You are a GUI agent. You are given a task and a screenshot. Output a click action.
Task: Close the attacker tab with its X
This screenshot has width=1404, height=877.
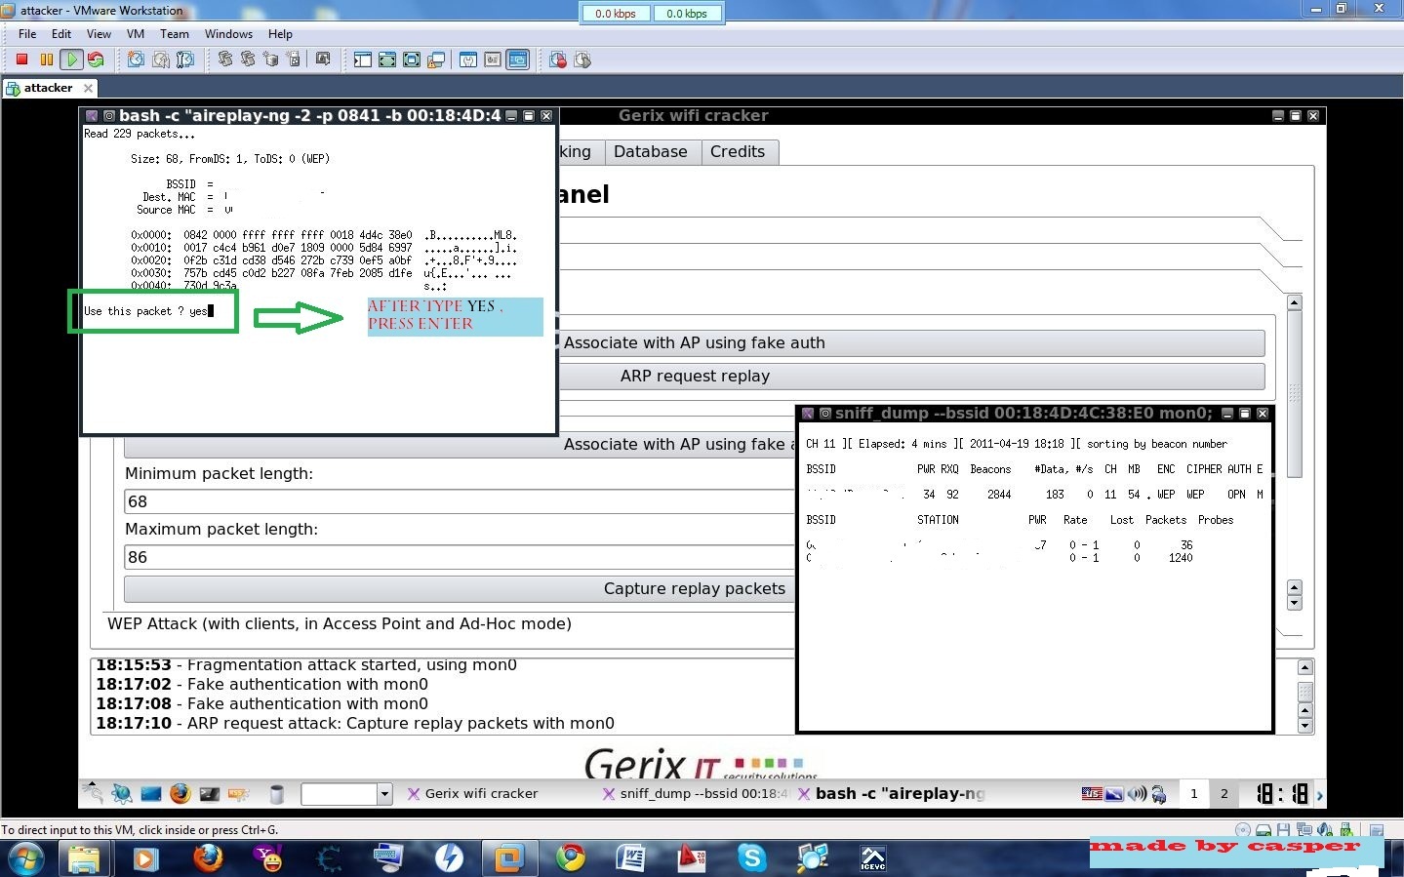[x=88, y=88]
